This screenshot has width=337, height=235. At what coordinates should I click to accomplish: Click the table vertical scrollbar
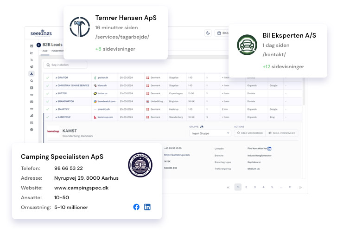pos(304,91)
